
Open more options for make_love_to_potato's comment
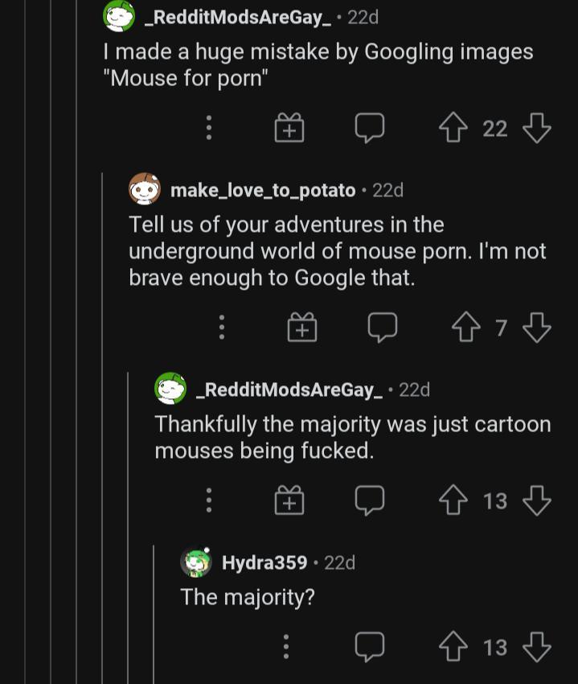coord(222,327)
